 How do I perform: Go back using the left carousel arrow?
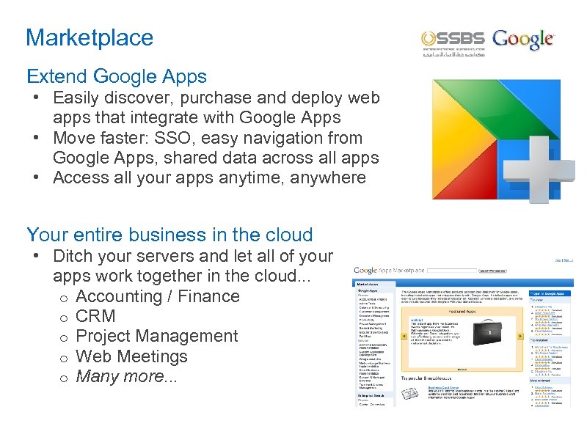404,337
